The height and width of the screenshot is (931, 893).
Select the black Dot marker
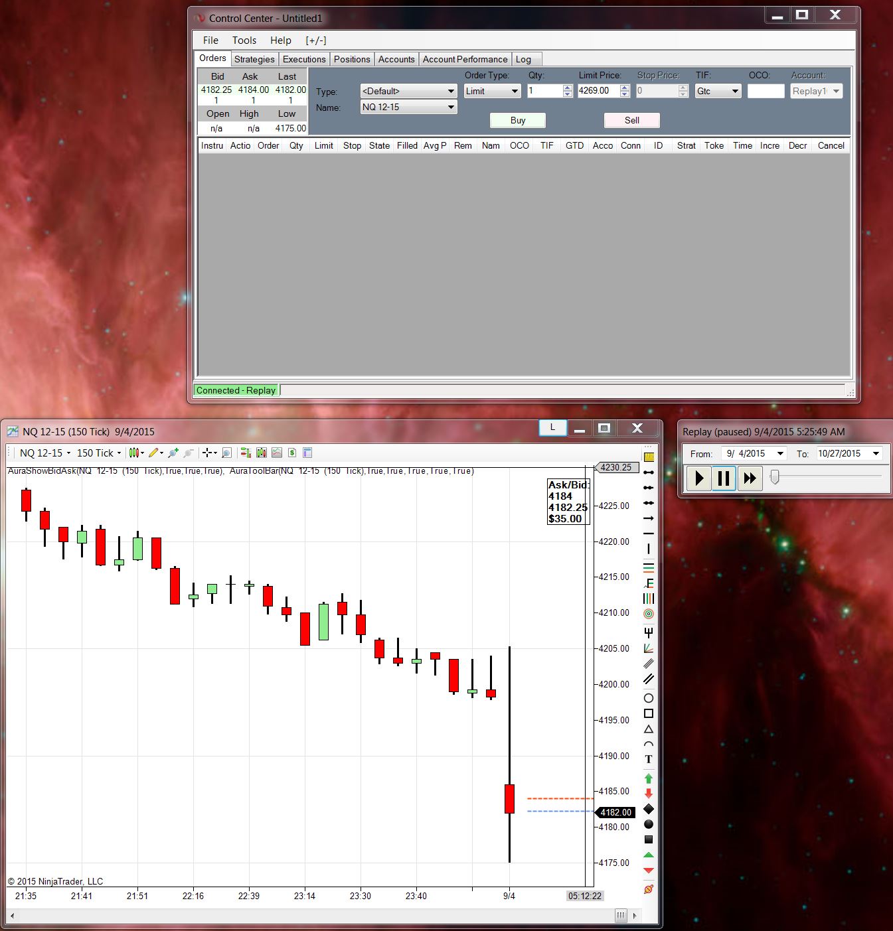coord(649,824)
